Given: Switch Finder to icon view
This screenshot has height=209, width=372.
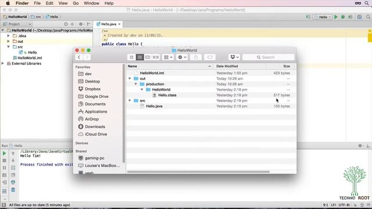Looking at the screenshot, I should click(x=132, y=57).
